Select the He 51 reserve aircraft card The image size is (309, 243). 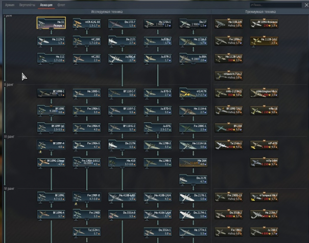click(51, 23)
